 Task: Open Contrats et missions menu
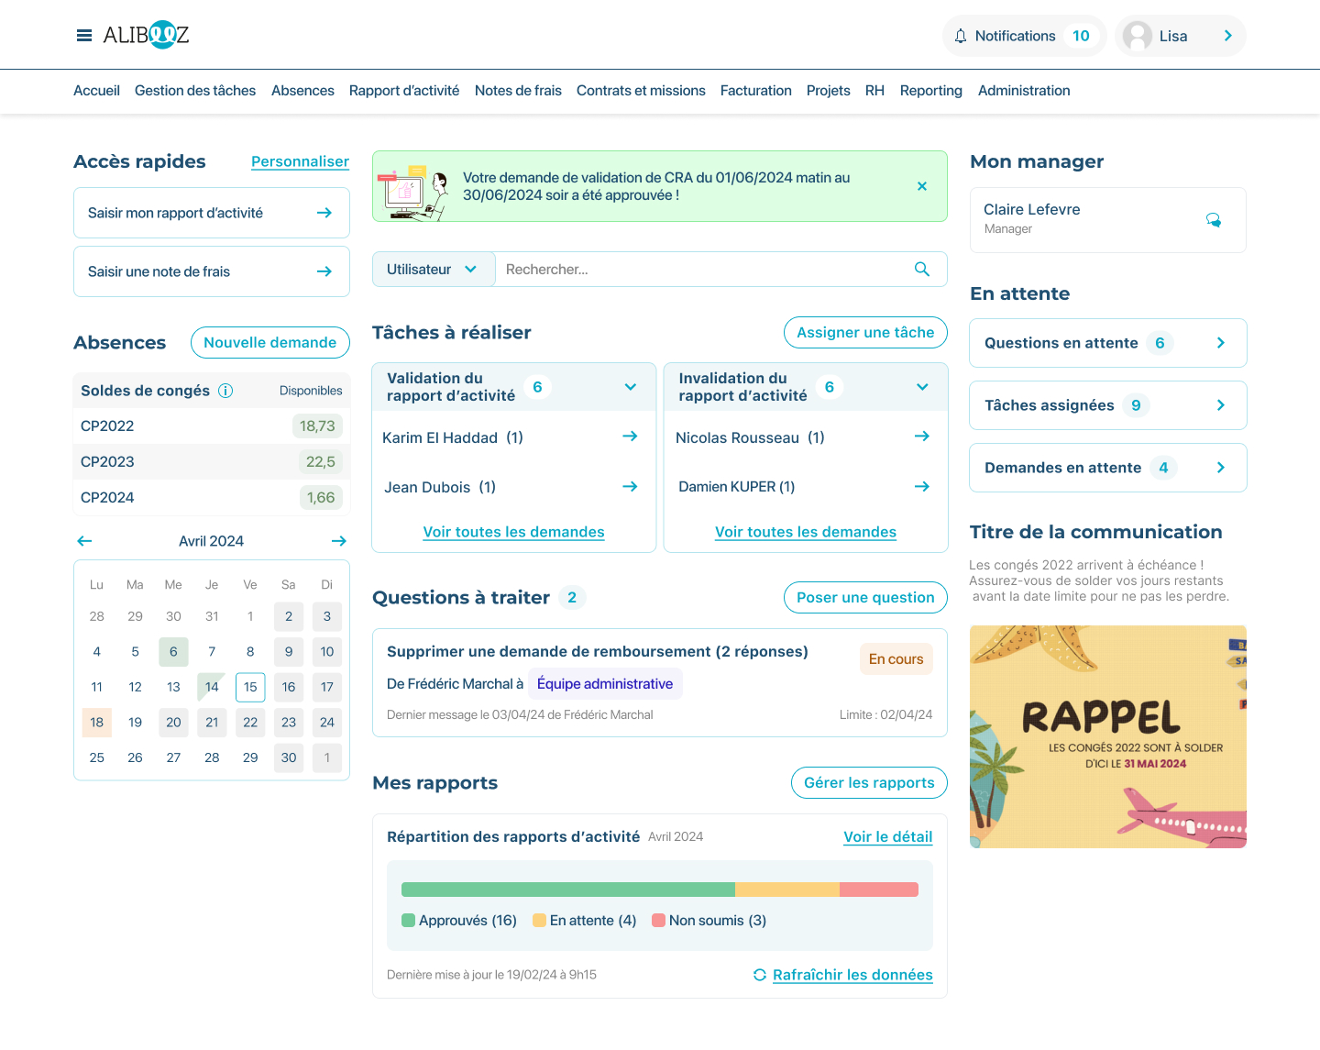[641, 91]
